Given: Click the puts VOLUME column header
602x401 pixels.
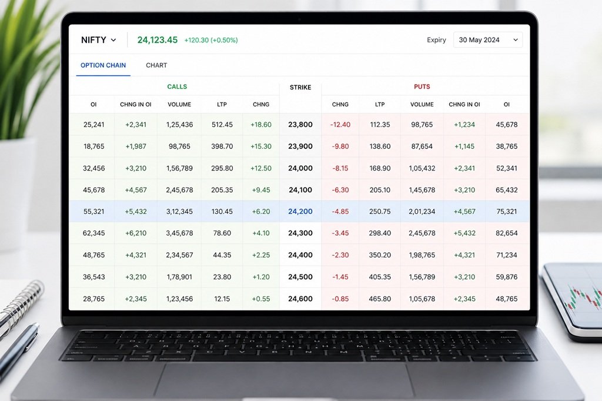Looking at the screenshot, I should [x=422, y=105].
